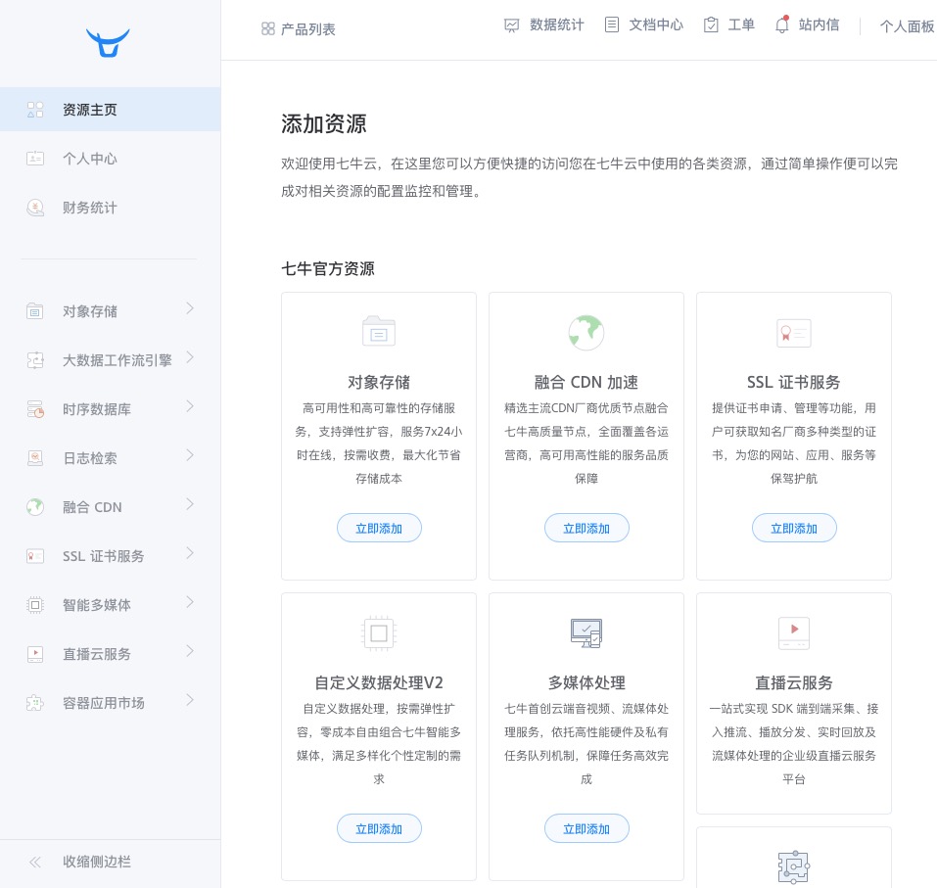
Task: Open 资源主页 in the sidebar
Action: (x=110, y=110)
